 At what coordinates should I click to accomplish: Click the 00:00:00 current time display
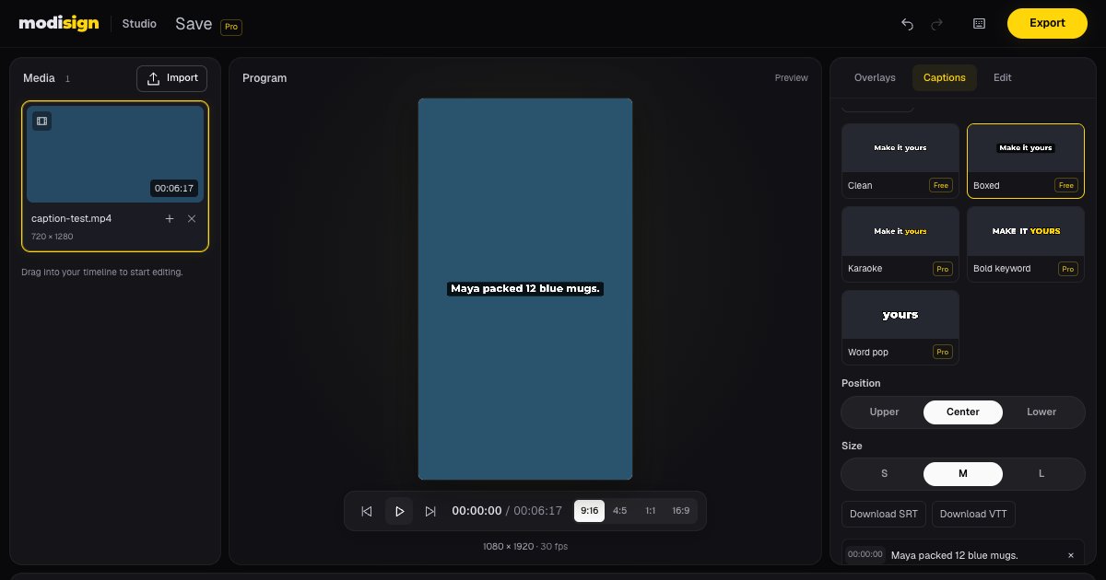477,511
